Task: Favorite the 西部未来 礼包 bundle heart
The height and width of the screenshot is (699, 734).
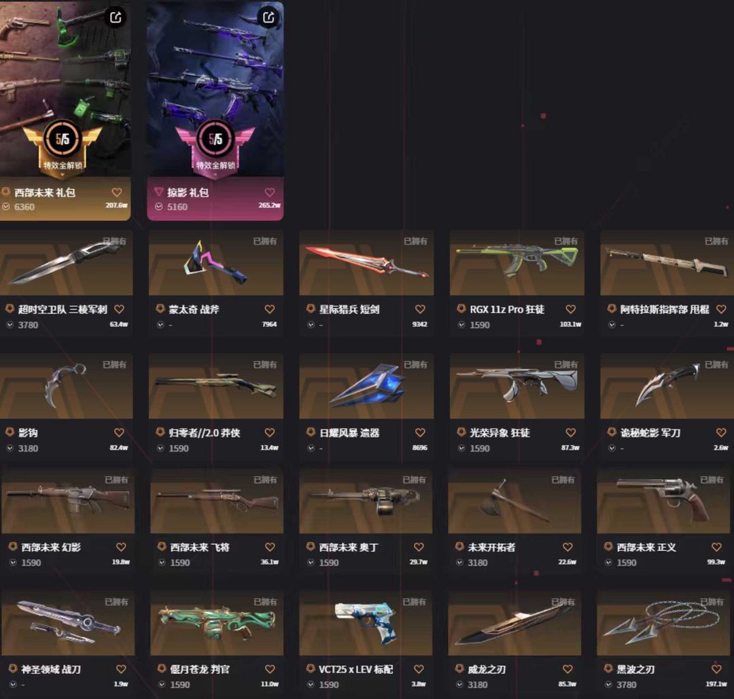Action: pos(117,192)
